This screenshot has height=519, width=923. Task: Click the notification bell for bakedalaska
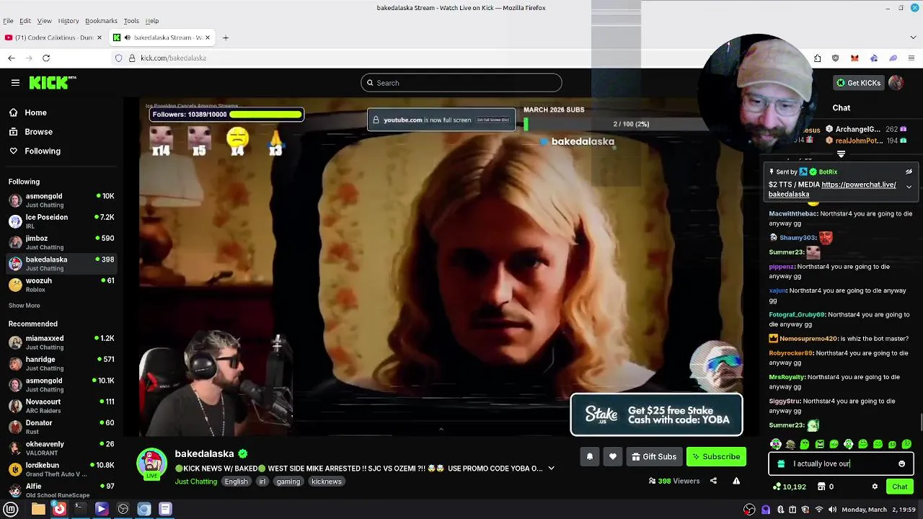590,456
